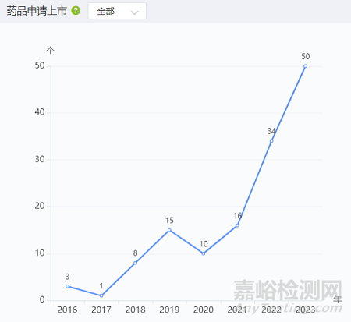Image resolution: width=351 pixels, height=322 pixels.
Task: Click the 2016 x-axis label
Action: (67, 310)
